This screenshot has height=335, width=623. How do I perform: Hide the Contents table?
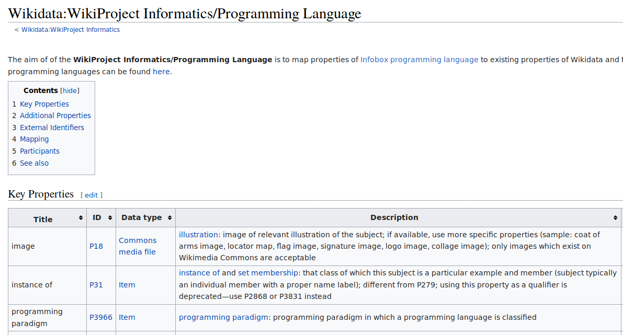[71, 91]
